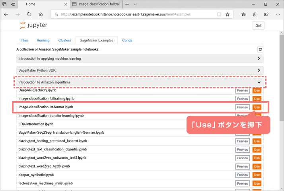Viewport: 284px width, 191px height.
Task: Preview blazingtext_word2vec_text8.ipynb
Action: click(243, 166)
